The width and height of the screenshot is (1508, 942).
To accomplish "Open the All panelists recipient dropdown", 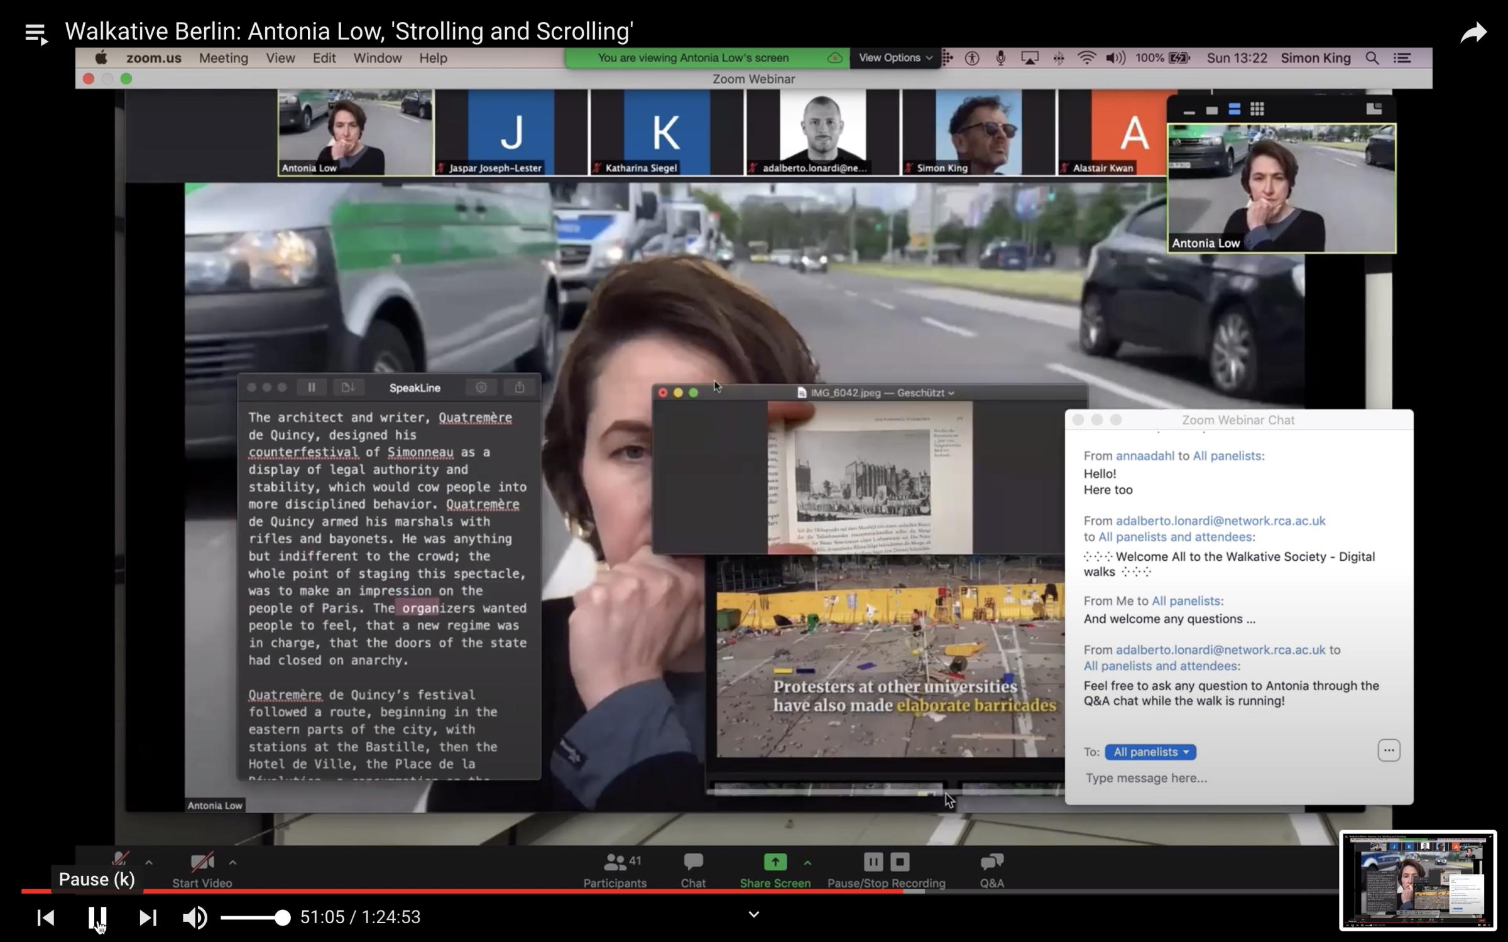I will point(1150,752).
